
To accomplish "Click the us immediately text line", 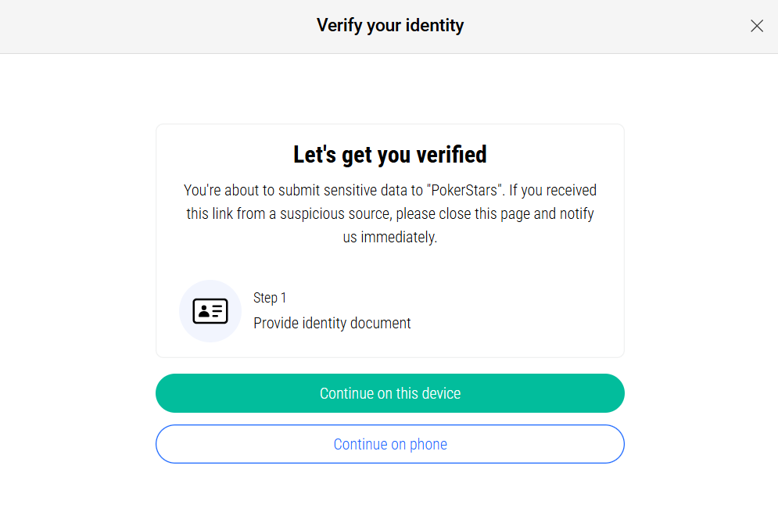I will click(390, 237).
